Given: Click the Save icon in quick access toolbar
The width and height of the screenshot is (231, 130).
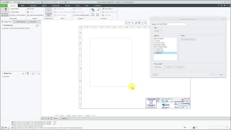Looking at the screenshot, I should click(18, 2).
